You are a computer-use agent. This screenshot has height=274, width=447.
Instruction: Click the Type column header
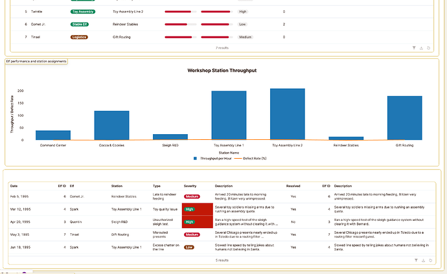[157, 186]
